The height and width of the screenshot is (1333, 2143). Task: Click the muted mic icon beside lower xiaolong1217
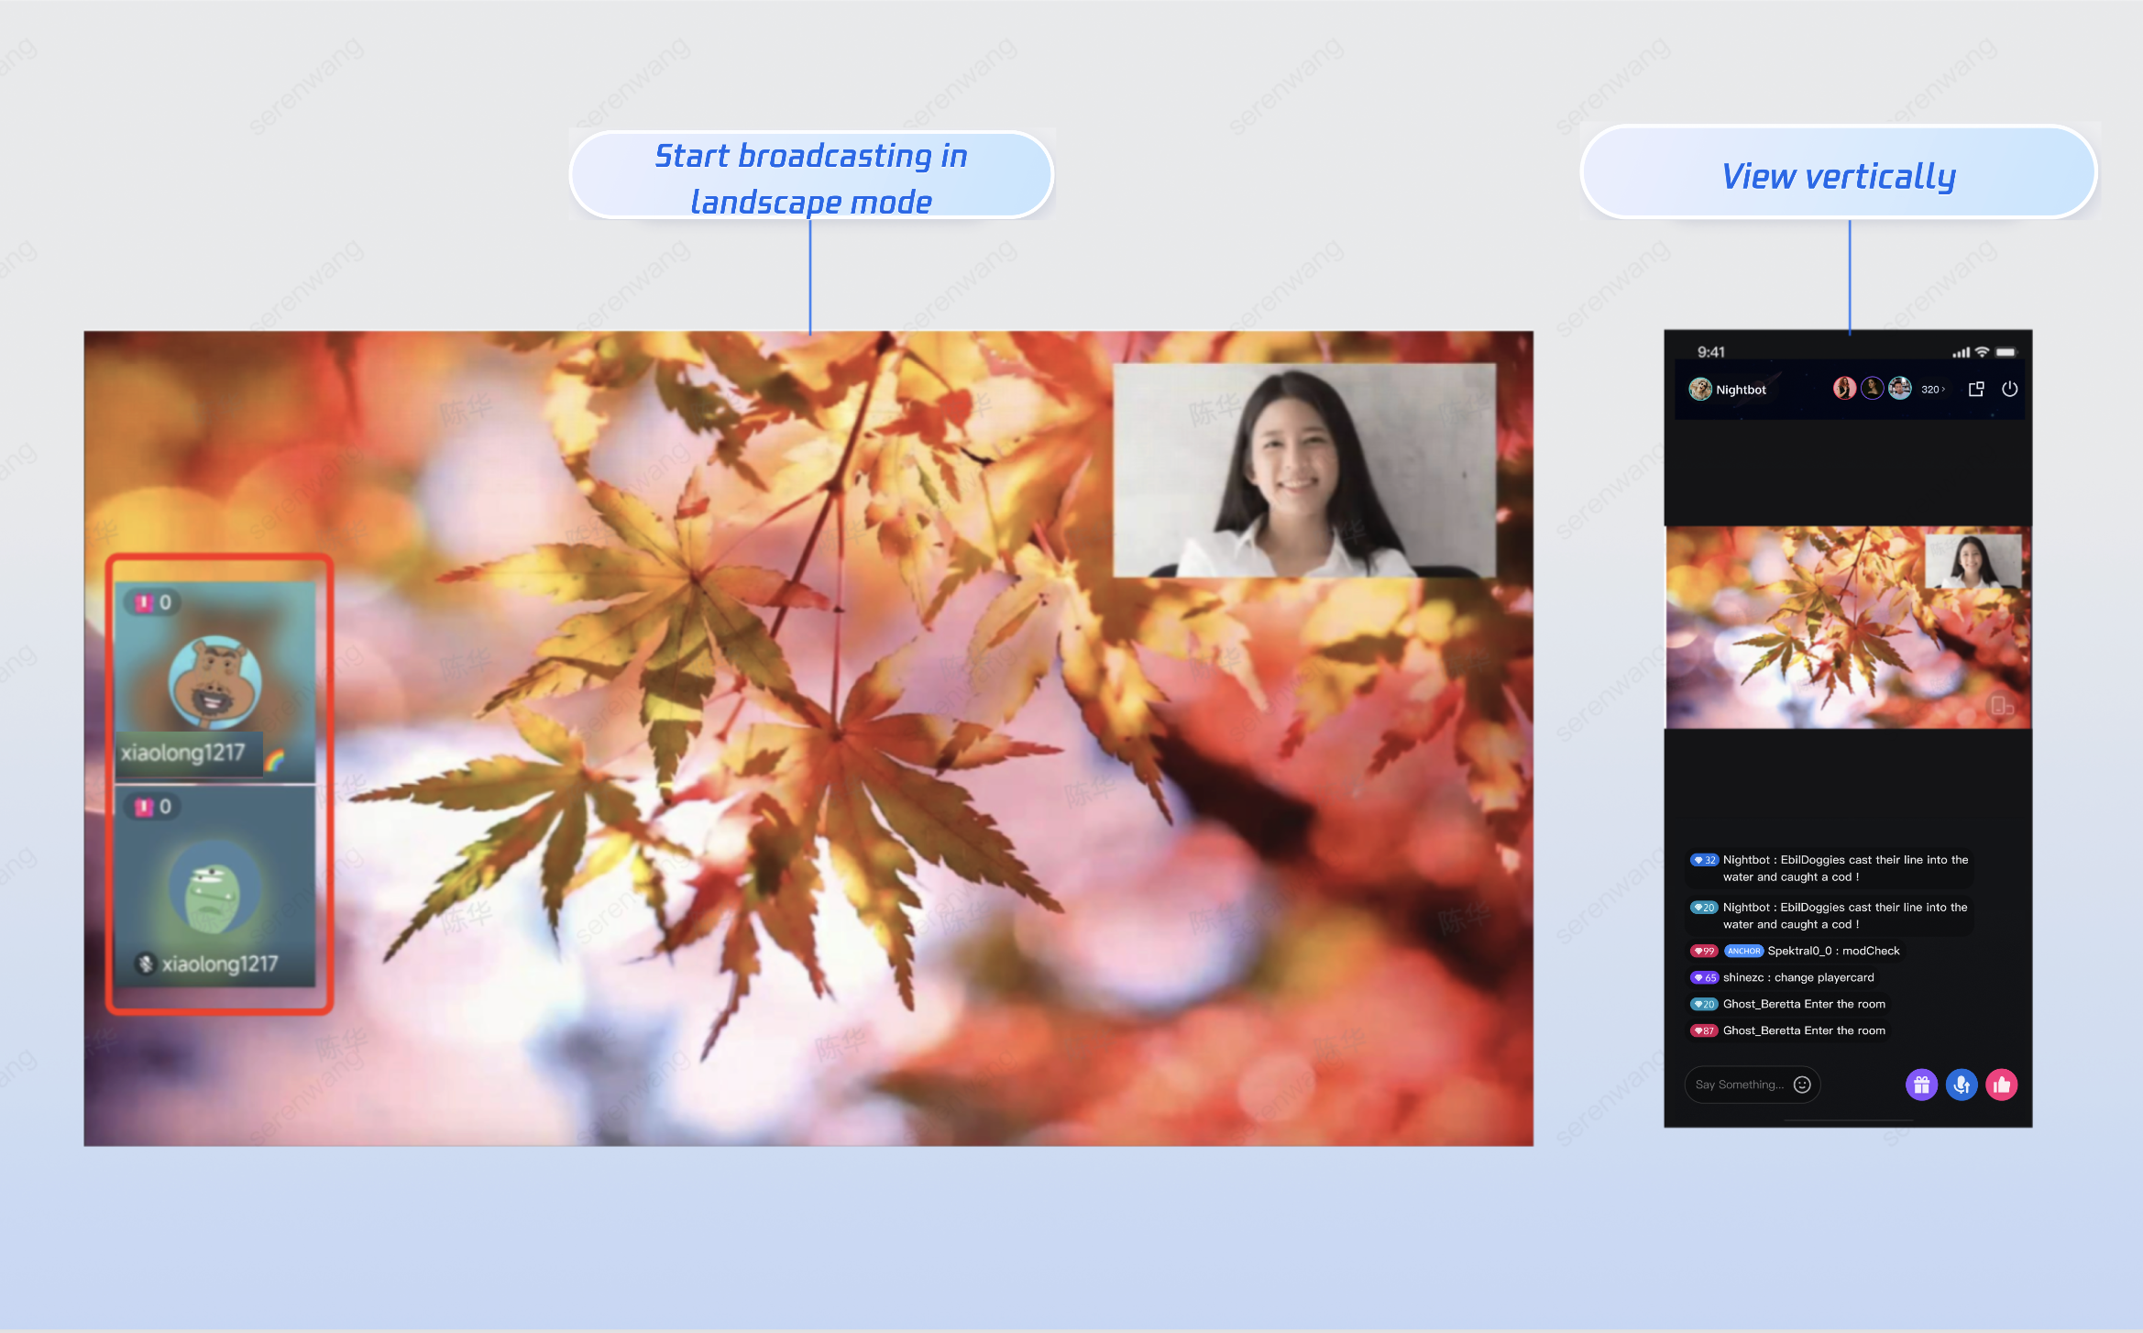[146, 964]
